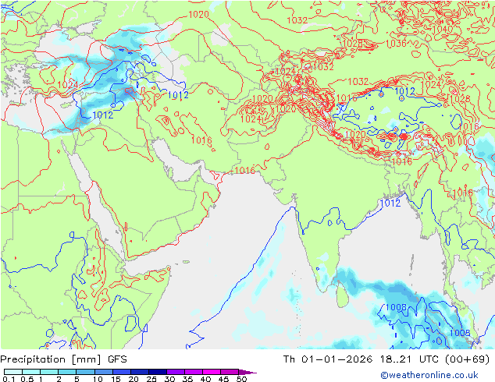Click the legend value '50'
This screenshot has height=382, width=495.
(241, 379)
